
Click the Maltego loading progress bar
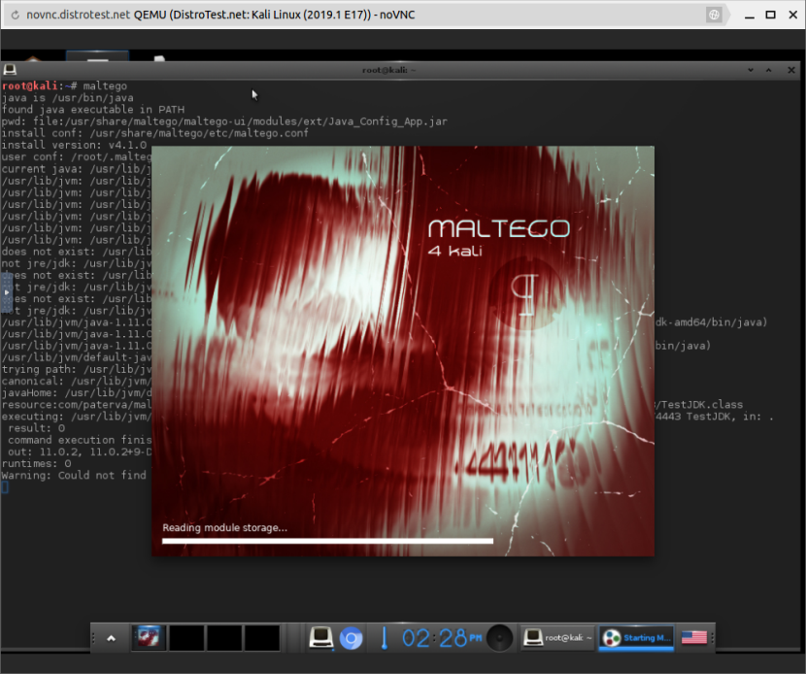tap(327, 541)
